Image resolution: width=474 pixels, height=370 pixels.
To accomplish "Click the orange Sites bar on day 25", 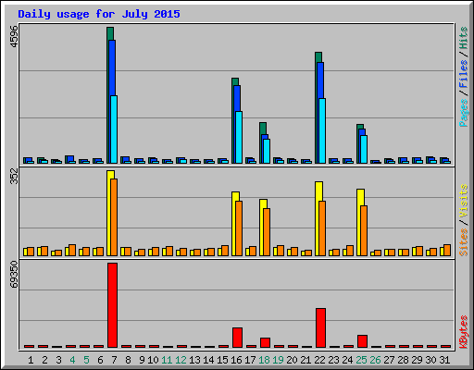I will tap(364, 230).
